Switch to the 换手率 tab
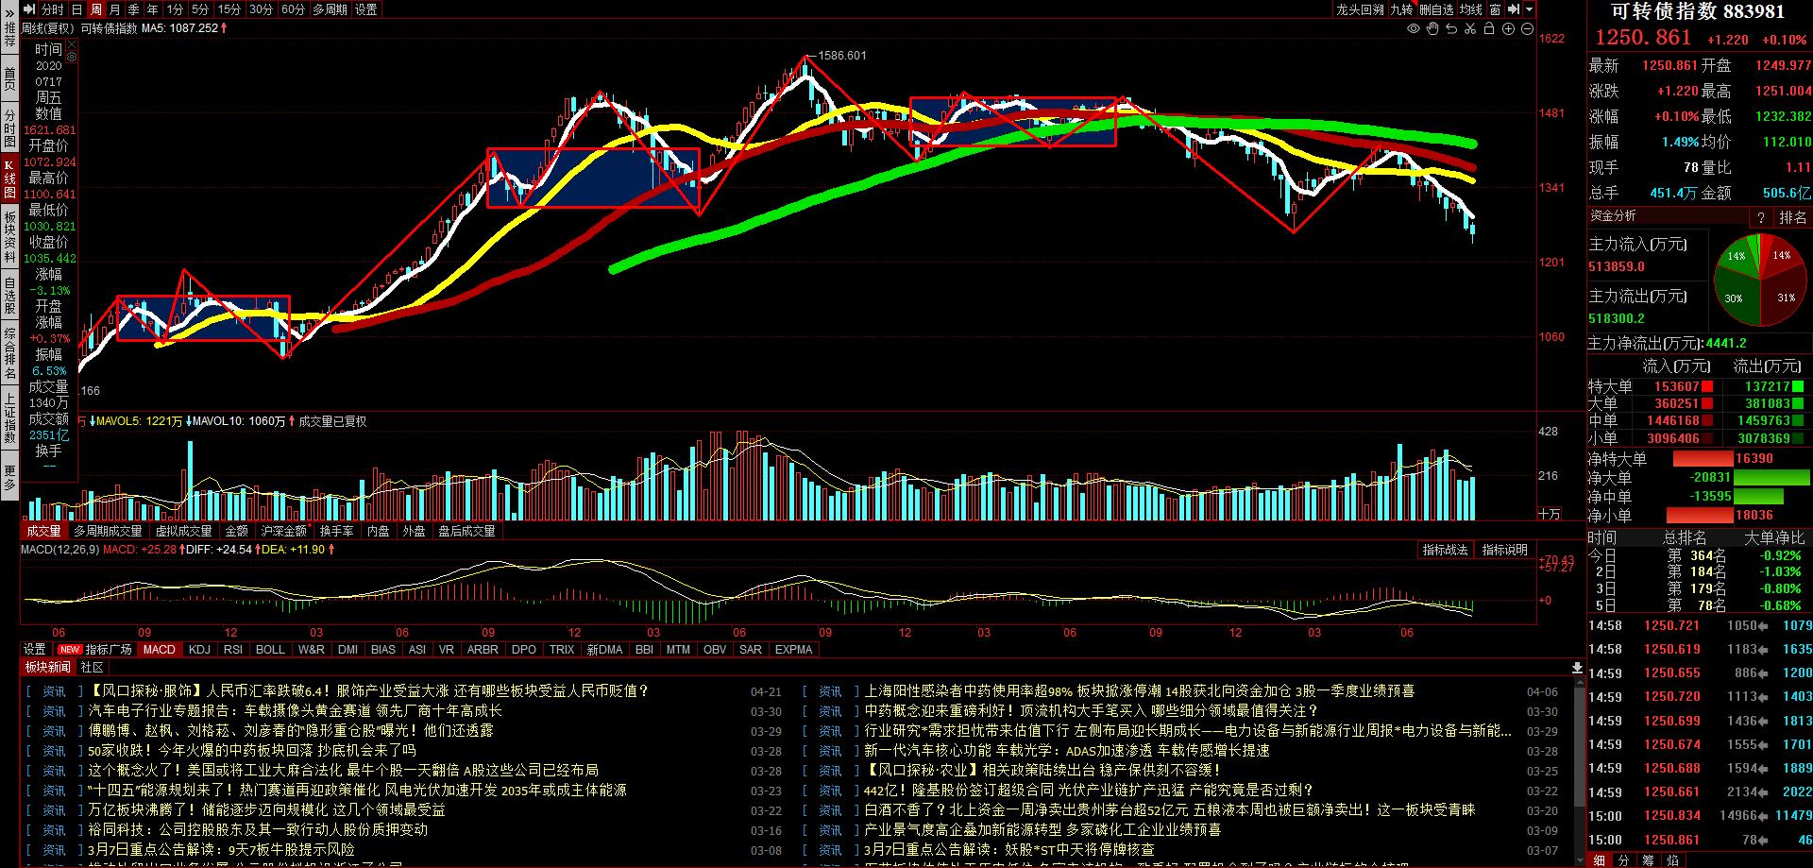 point(336,531)
